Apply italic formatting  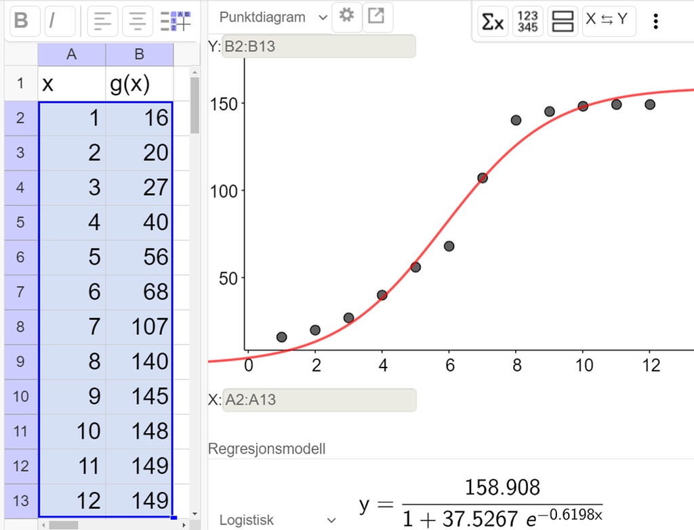(x=58, y=20)
